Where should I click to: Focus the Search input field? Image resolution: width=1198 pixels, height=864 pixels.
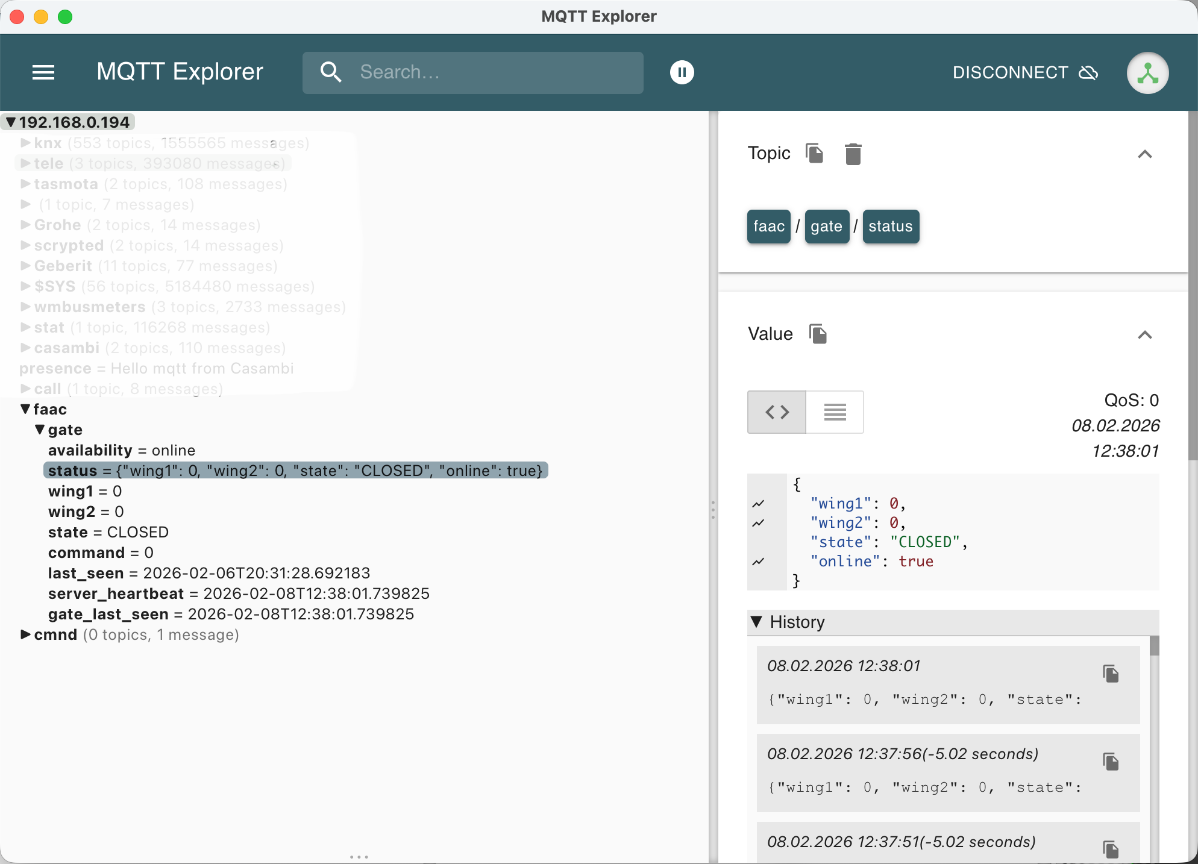point(472,72)
